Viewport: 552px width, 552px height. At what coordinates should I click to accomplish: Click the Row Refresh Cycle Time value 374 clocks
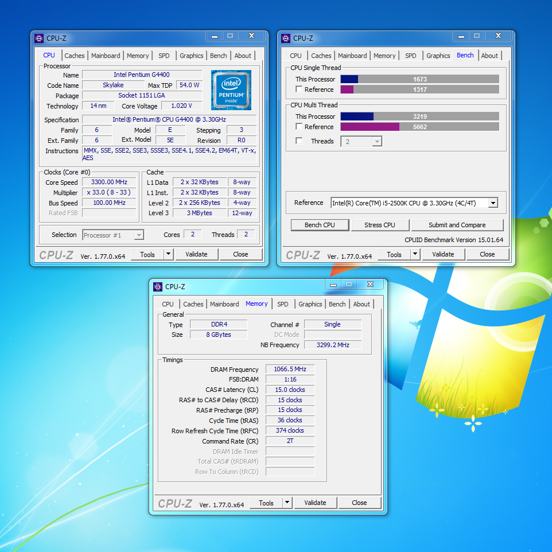tap(290, 430)
